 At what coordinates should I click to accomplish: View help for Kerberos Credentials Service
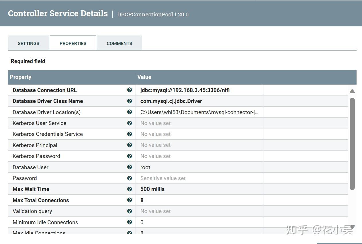130,134
